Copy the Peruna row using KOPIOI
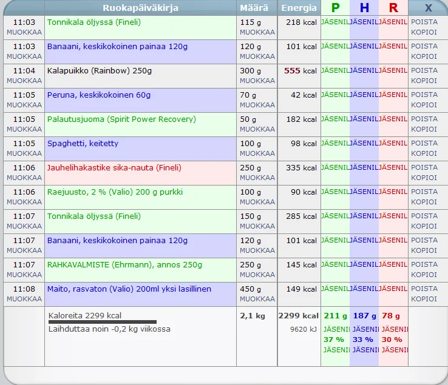This screenshot has height=385, width=448. (424, 105)
